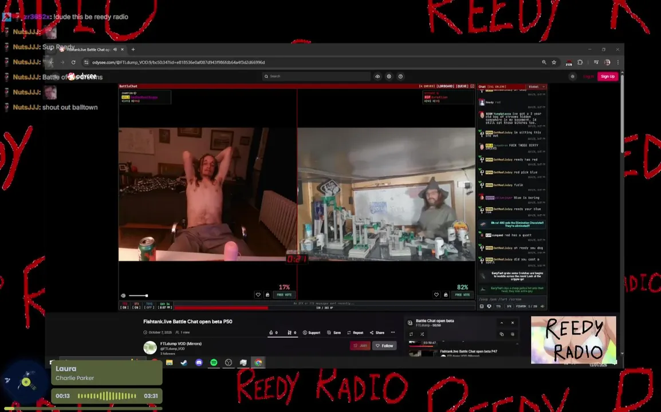Open the LDRBOARD tab in BattleChat
The image size is (661, 412).
[445, 86]
